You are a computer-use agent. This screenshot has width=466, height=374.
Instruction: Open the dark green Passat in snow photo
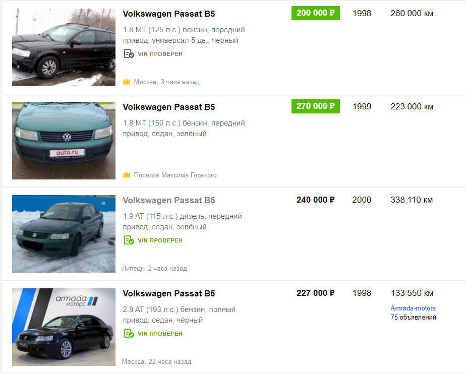tap(64, 234)
